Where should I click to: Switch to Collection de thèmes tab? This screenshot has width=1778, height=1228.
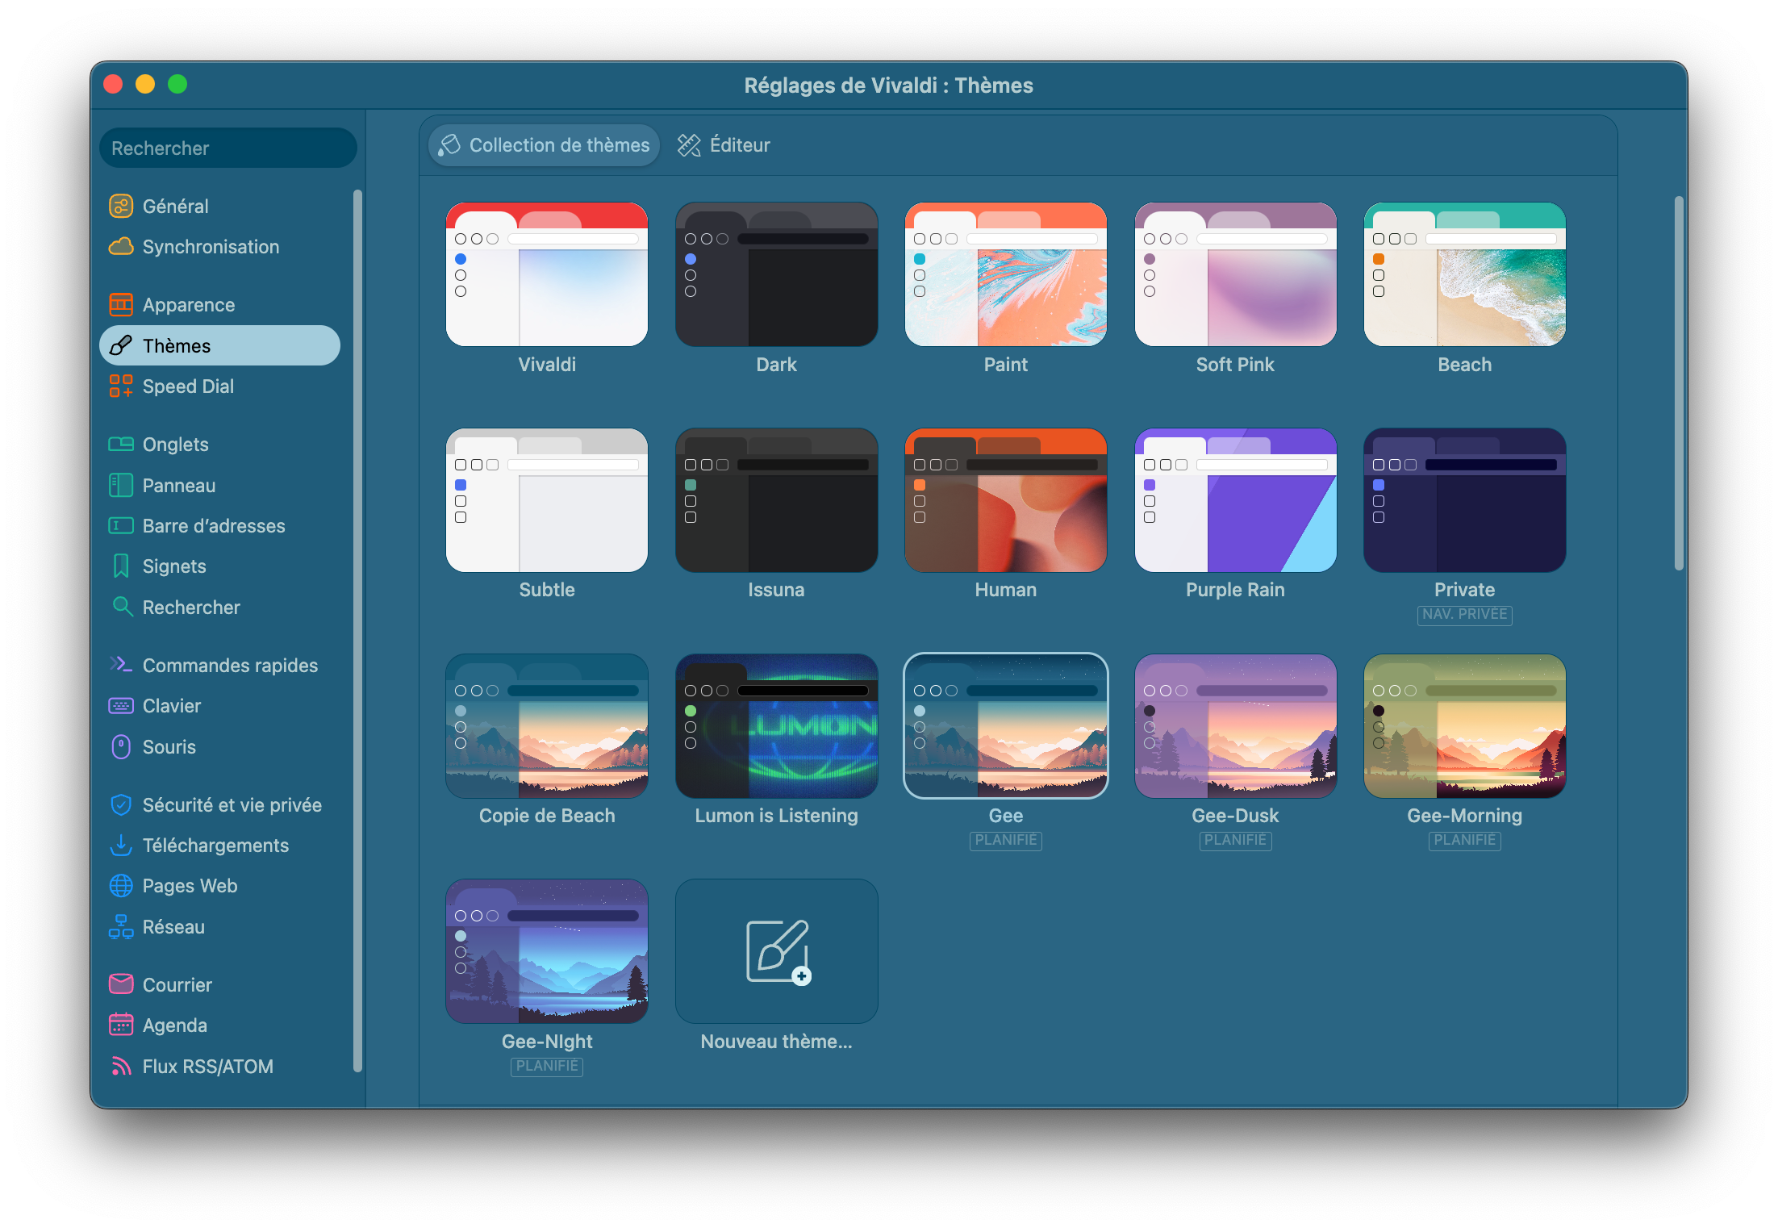tap(545, 145)
